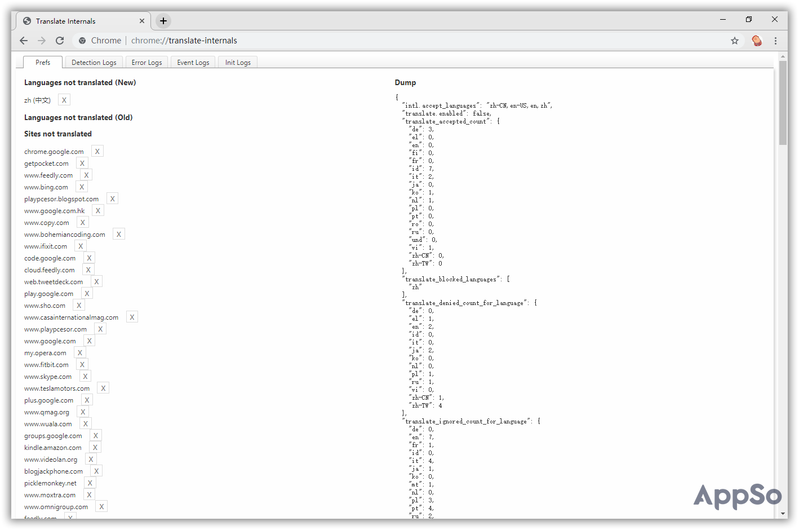
Task: Open a new tab with the plus button
Action: point(163,21)
